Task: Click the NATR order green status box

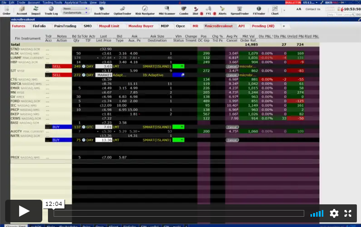Action: point(178,140)
